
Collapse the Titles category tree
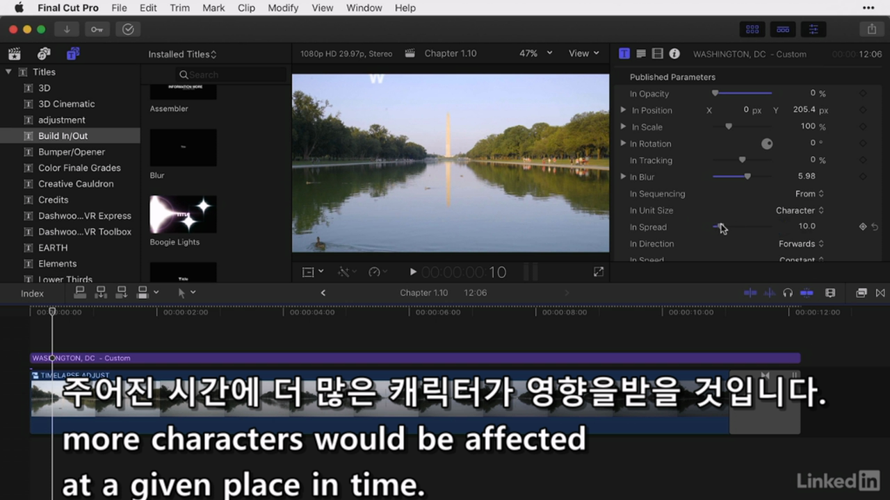point(8,72)
